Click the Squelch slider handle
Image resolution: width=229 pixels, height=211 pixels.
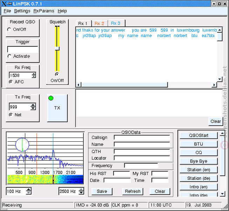coord(57,49)
